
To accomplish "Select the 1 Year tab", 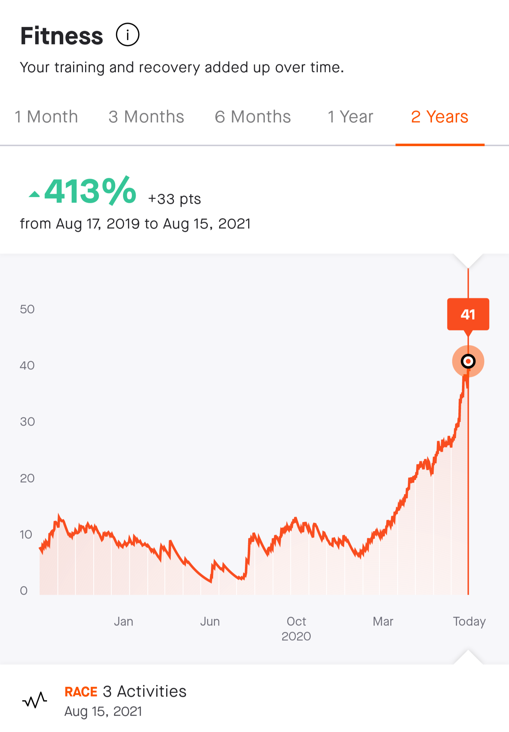I will [350, 117].
